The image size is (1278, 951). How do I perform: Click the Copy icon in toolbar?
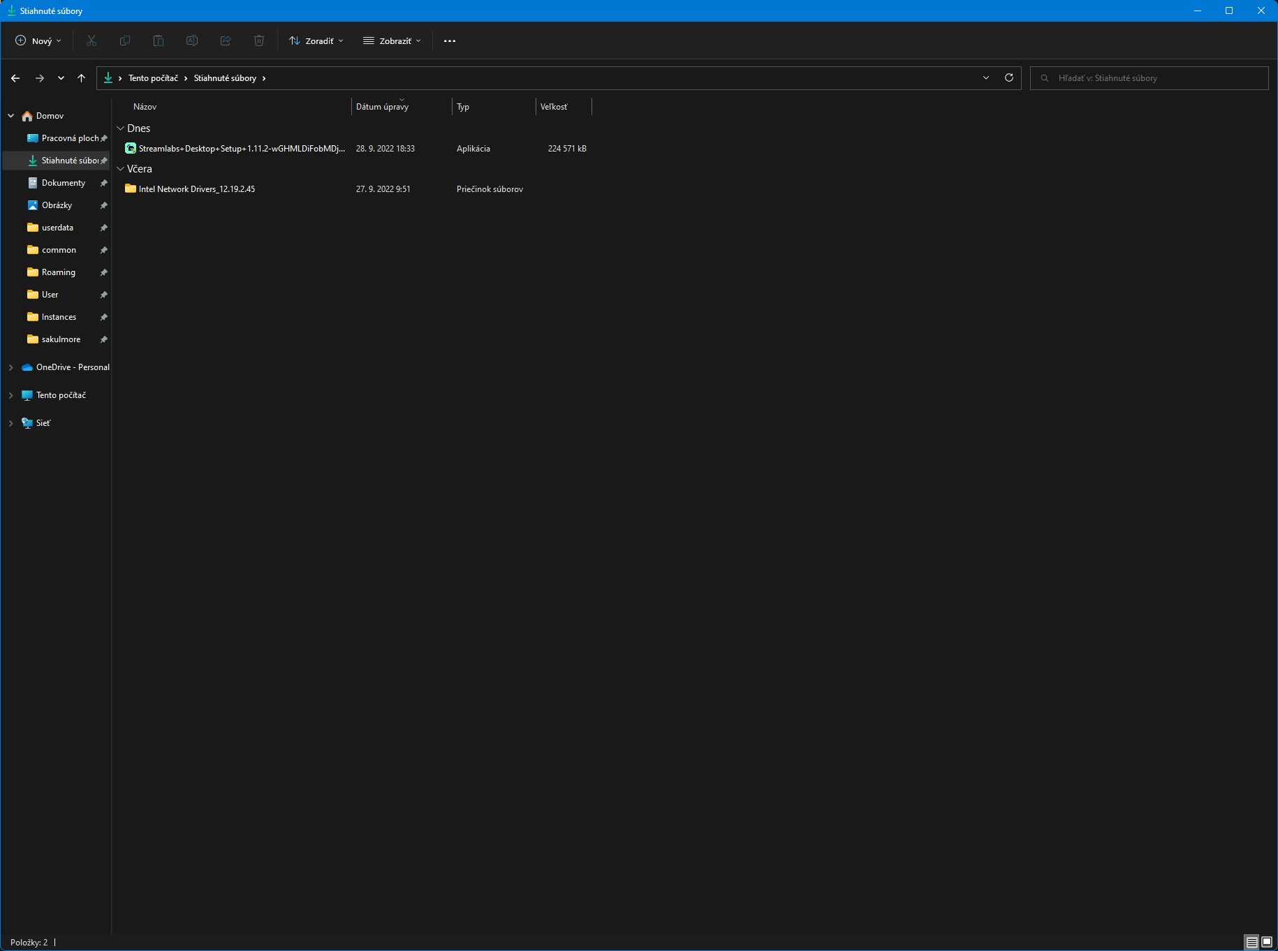pos(125,40)
